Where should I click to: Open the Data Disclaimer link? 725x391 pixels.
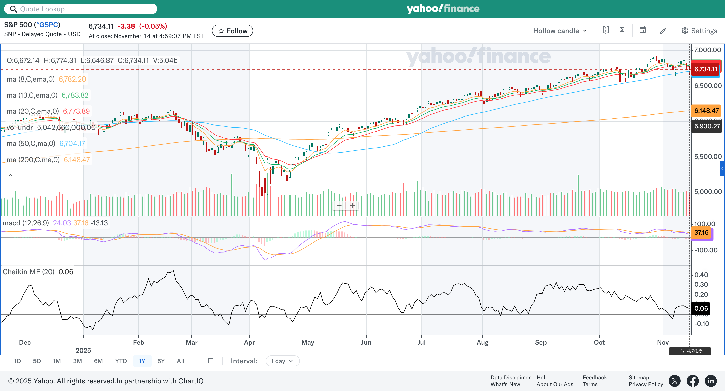pos(510,377)
